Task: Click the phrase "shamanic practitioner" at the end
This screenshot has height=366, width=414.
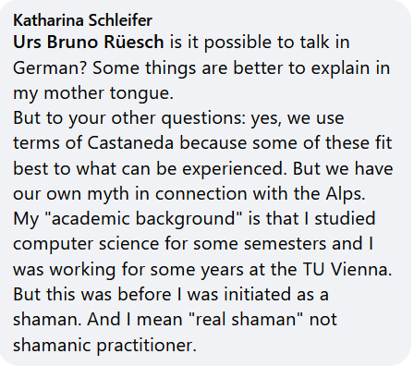Action: [104, 346]
